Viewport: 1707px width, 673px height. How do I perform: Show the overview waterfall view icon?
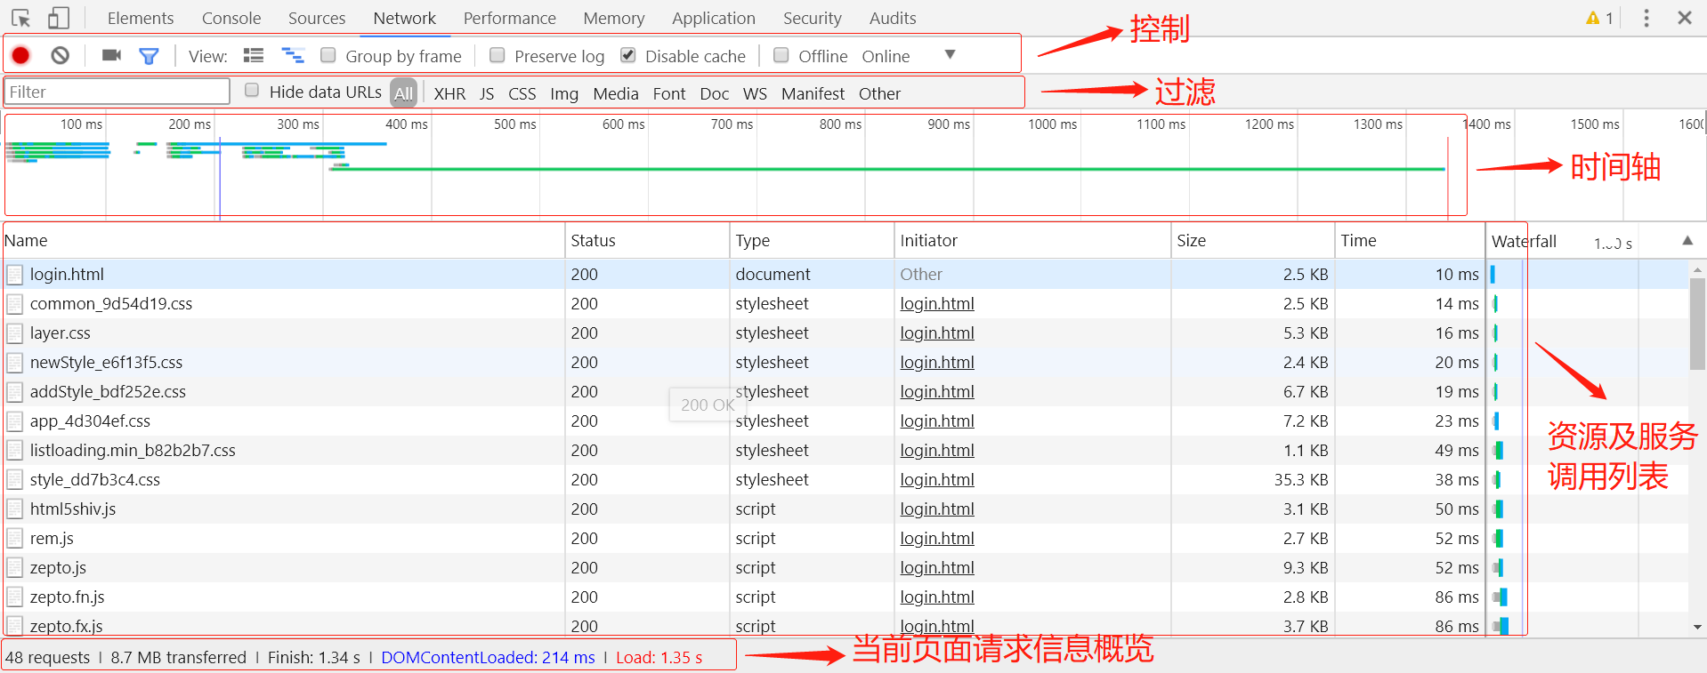tap(293, 56)
